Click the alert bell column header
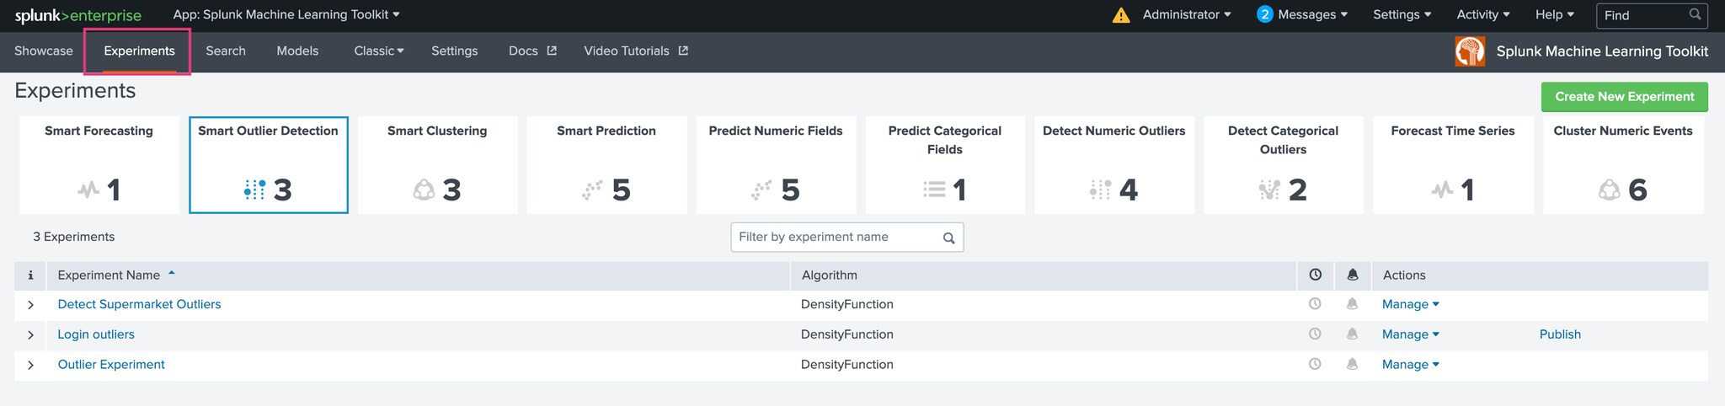This screenshot has width=1725, height=406. tap(1353, 275)
